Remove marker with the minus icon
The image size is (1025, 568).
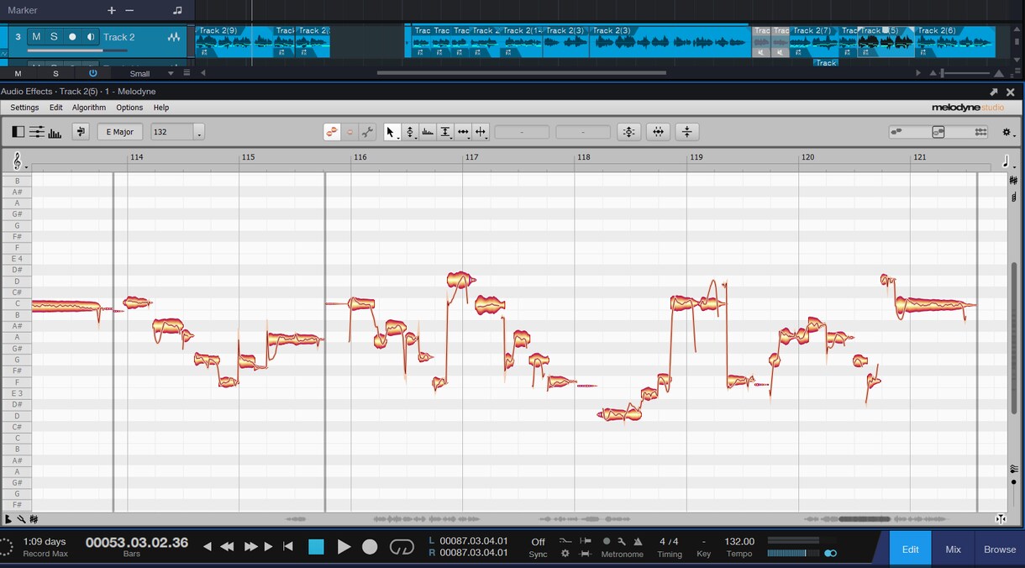[129, 10]
